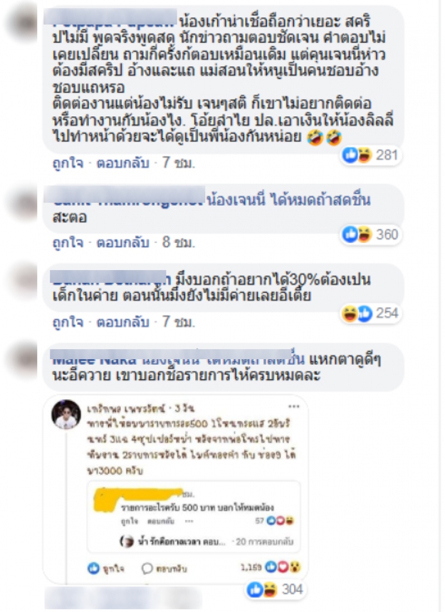Click the comment bubble icon in embedded post
The height and width of the screenshot is (612, 445).
(147, 568)
